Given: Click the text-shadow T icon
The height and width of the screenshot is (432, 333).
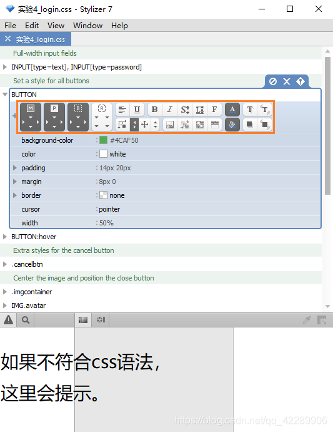Looking at the screenshot, I should coord(265,110).
